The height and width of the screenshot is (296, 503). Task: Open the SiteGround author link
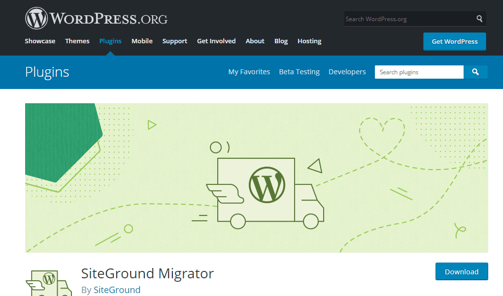tap(117, 290)
